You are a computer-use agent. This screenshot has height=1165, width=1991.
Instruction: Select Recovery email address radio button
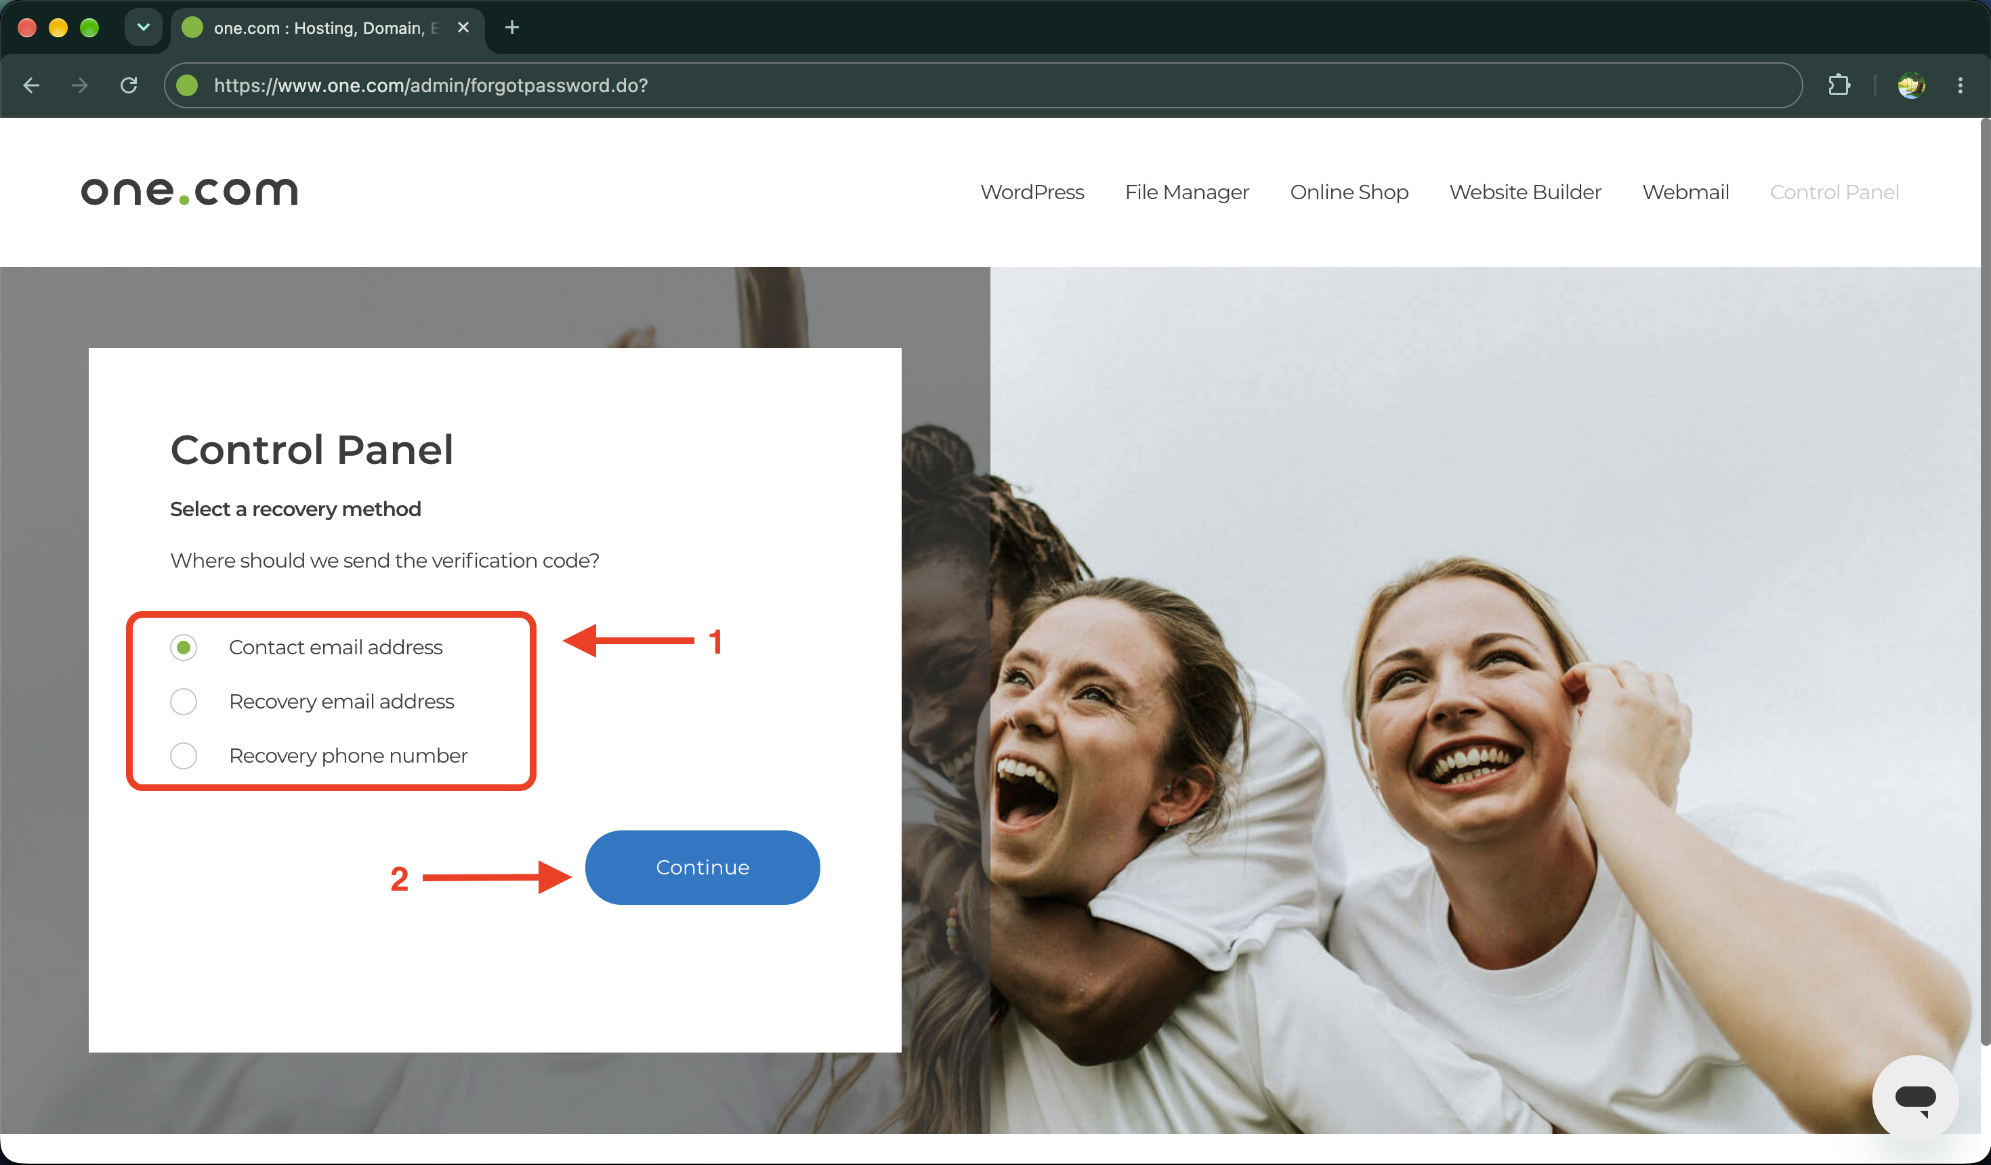184,701
